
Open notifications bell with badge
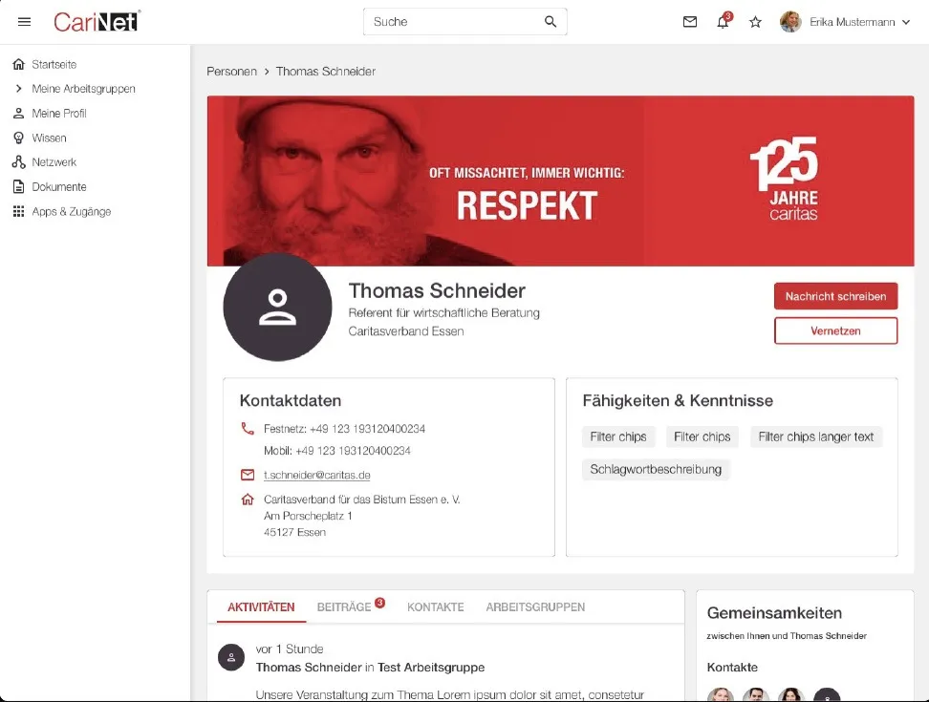pyautogui.click(x=724, y=21)
